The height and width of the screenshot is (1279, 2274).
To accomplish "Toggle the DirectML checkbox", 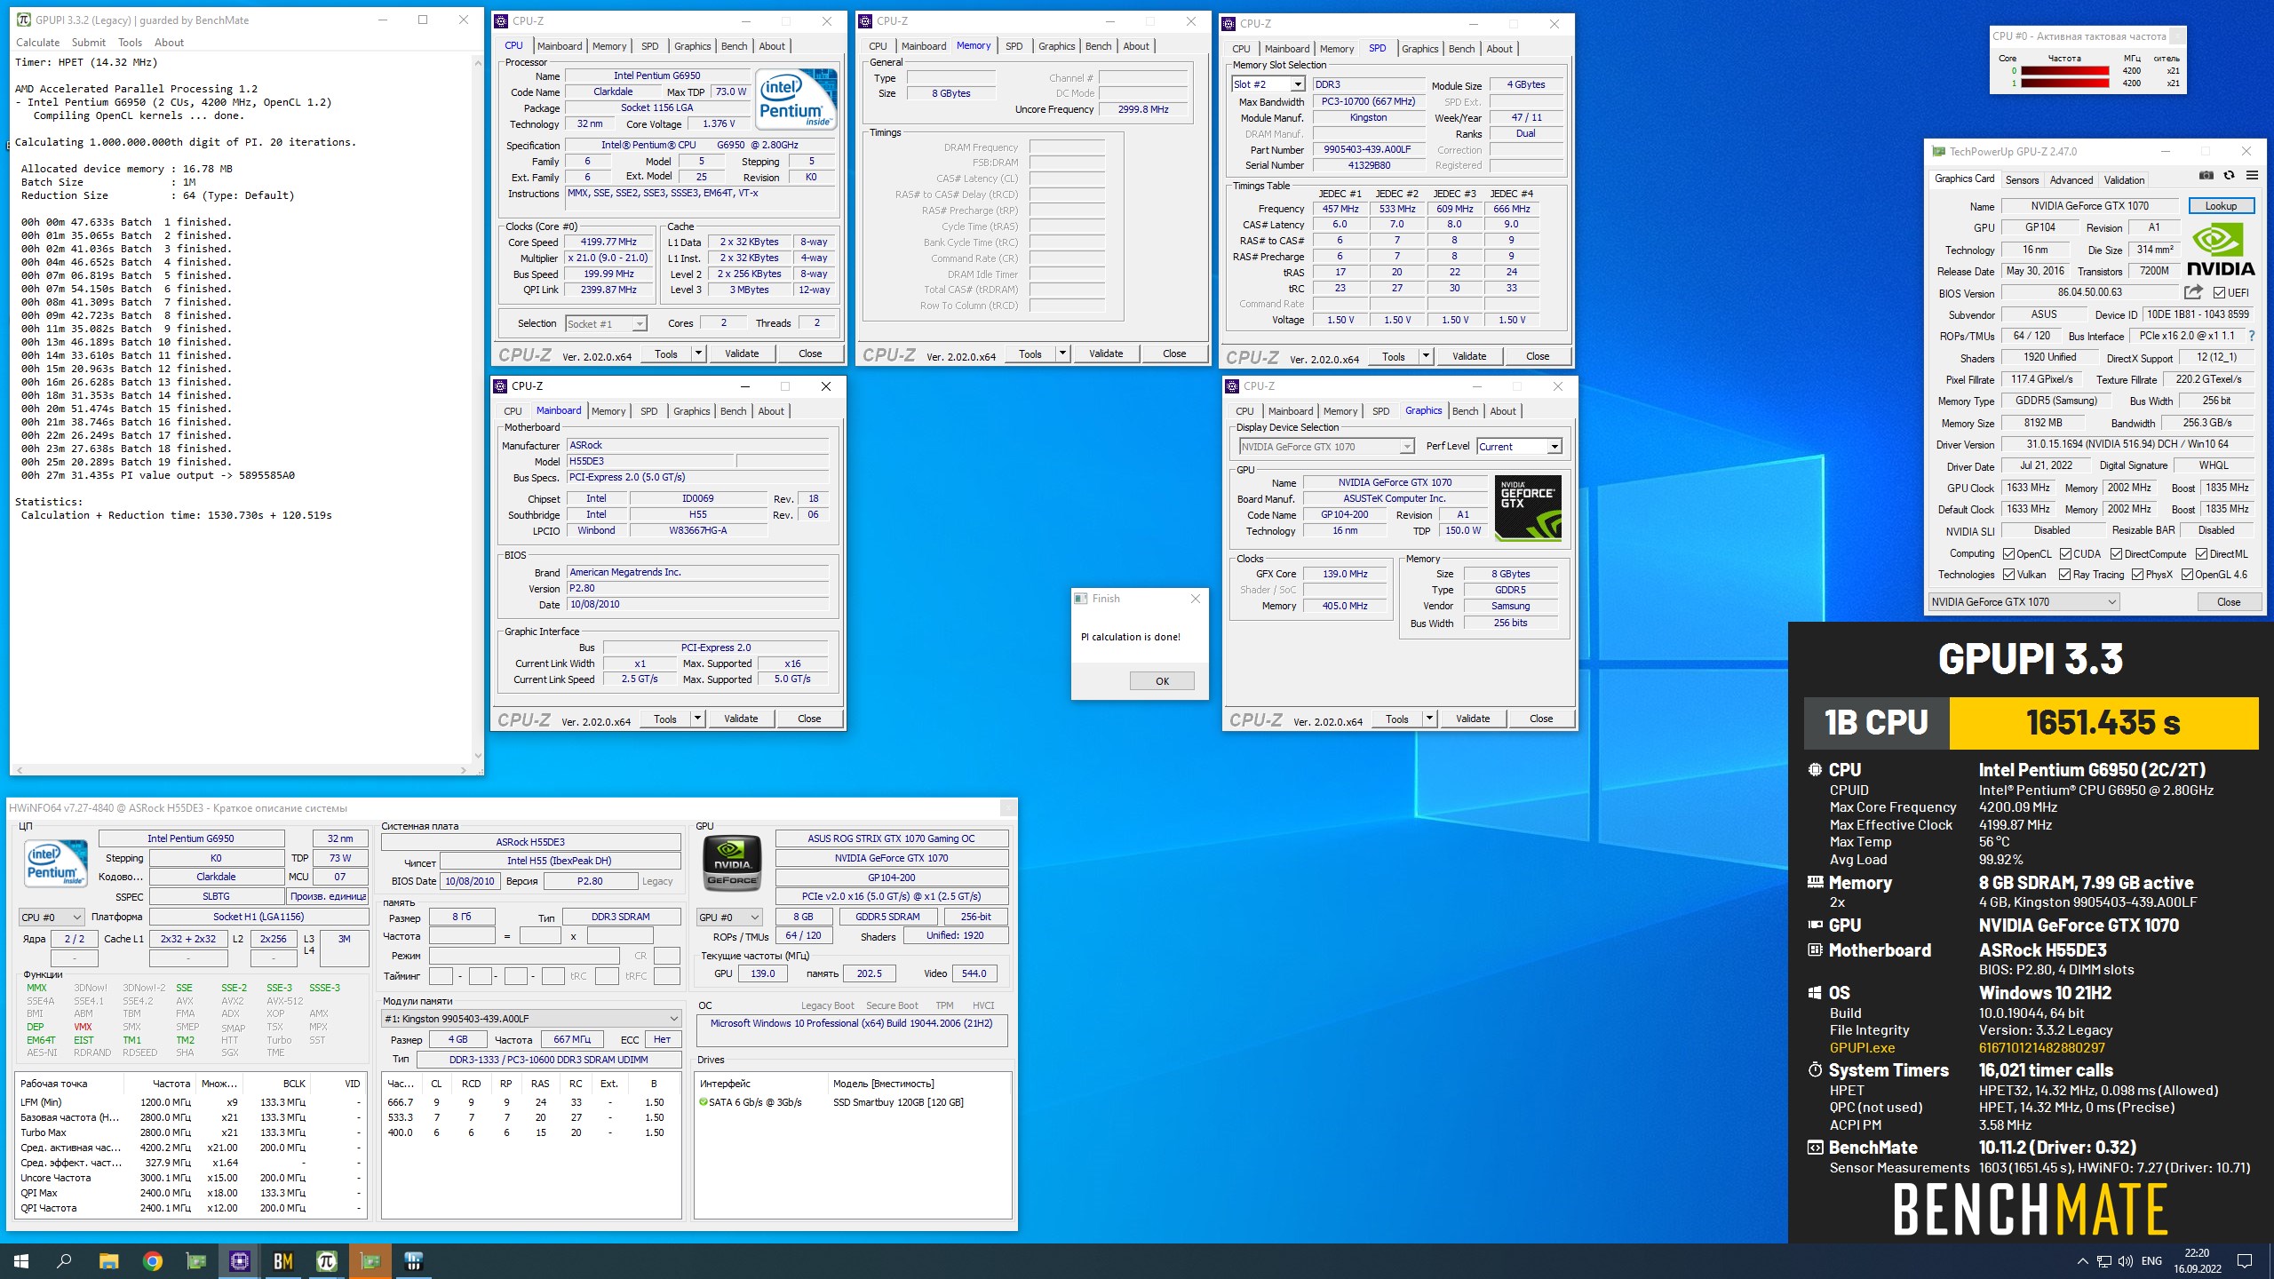I will 2201,553.
